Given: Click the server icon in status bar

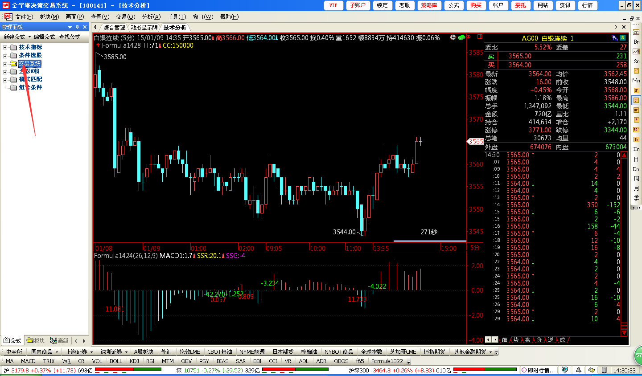Looking at the screenshot, I should [x=604, y=370].
